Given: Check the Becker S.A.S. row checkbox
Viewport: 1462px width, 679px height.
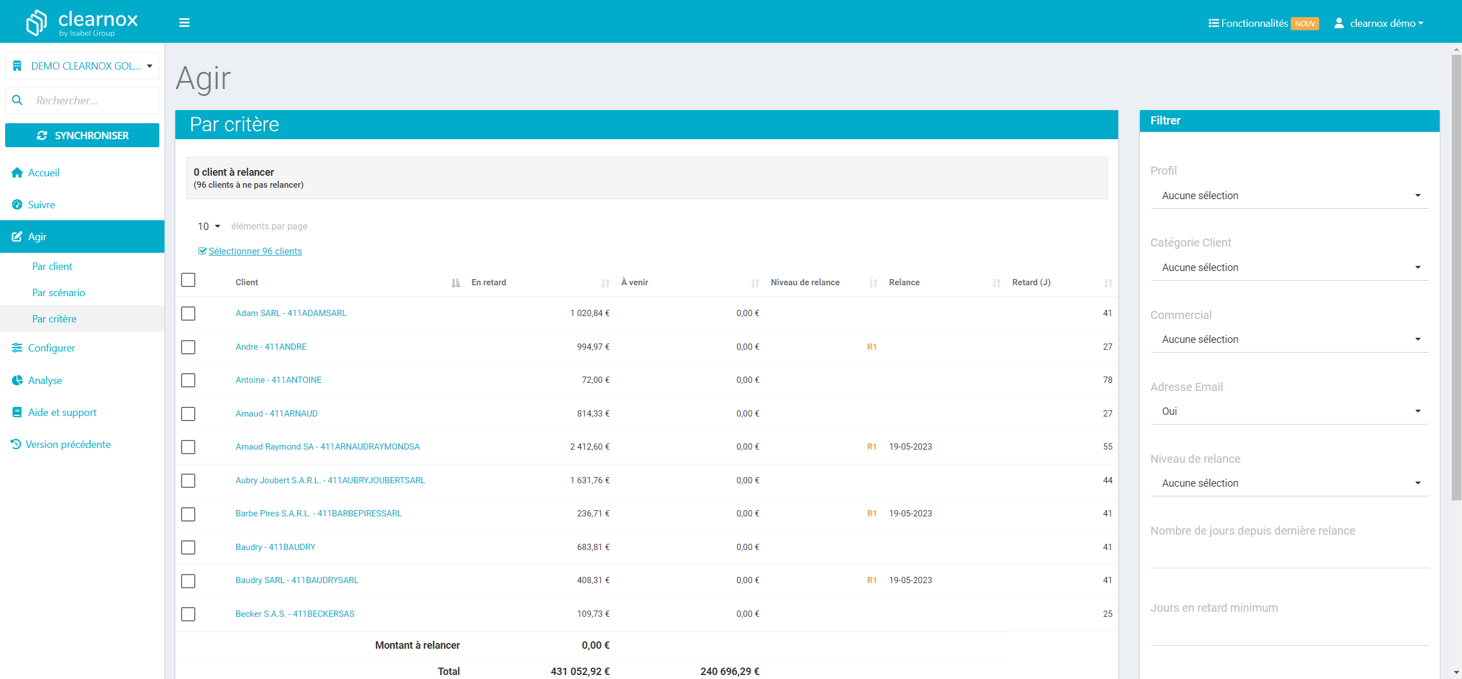Looking at the screenshot, I should [x=188, y=614].
